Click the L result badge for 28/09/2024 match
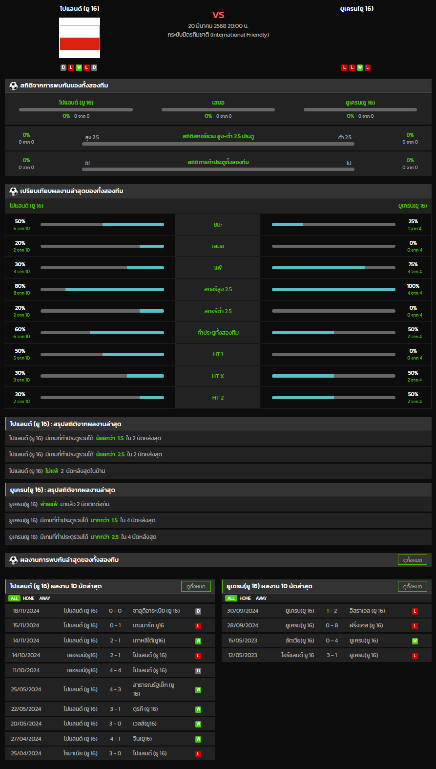Screen dimensions: 436x769 [x=415, y=626]
